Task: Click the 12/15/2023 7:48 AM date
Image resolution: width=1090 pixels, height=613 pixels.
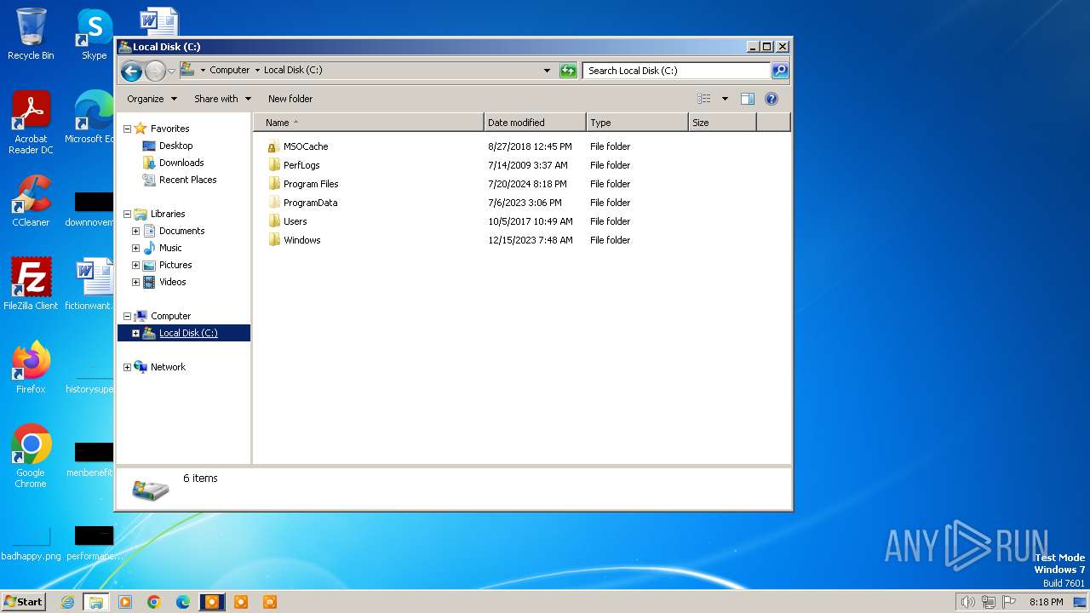Action: click(x=530, y=240)
